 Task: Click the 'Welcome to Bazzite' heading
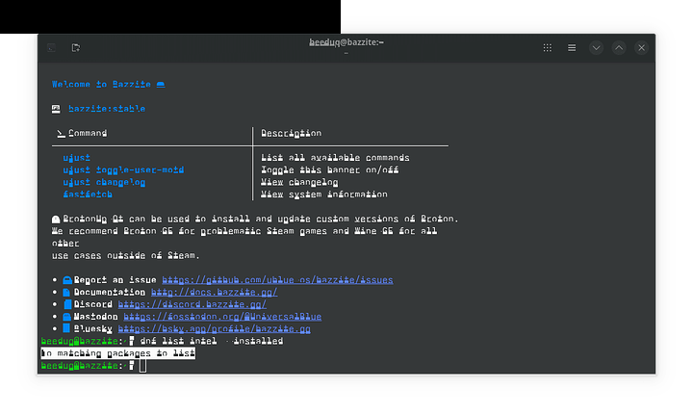tap(101, 85)
